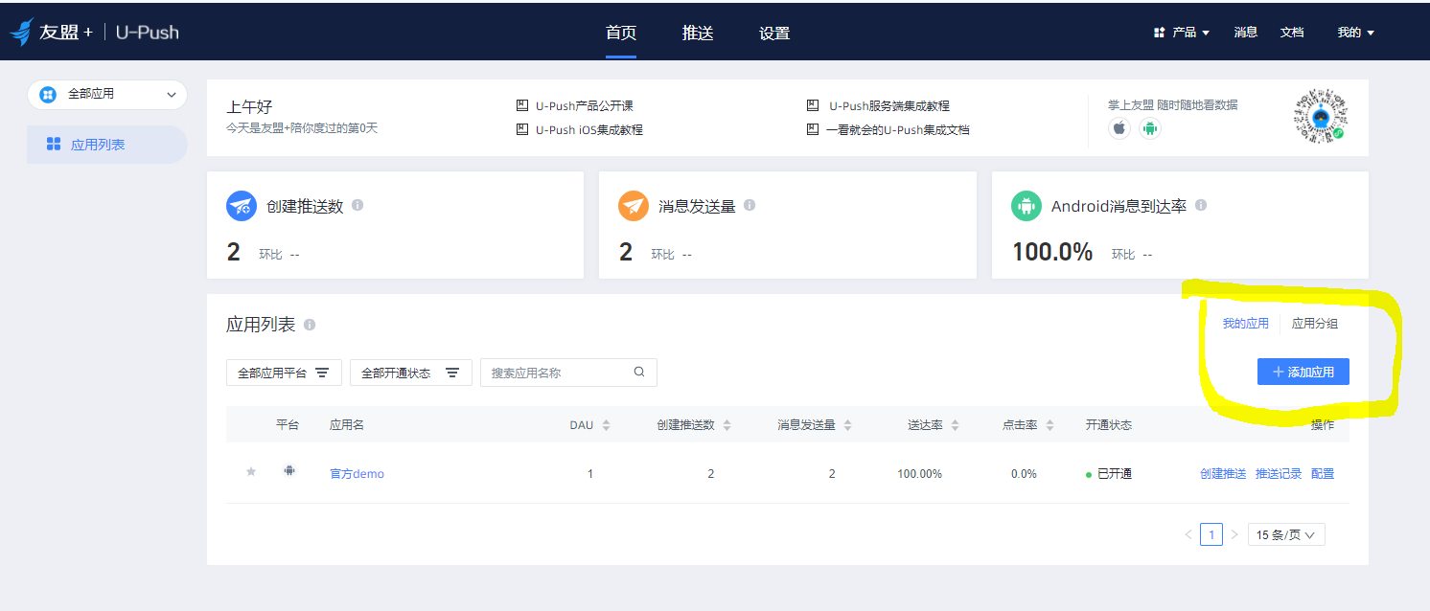The image size is (1430, 611).
Task: Click Android platform icon in 官方demo row
Action: coord(289,470)
